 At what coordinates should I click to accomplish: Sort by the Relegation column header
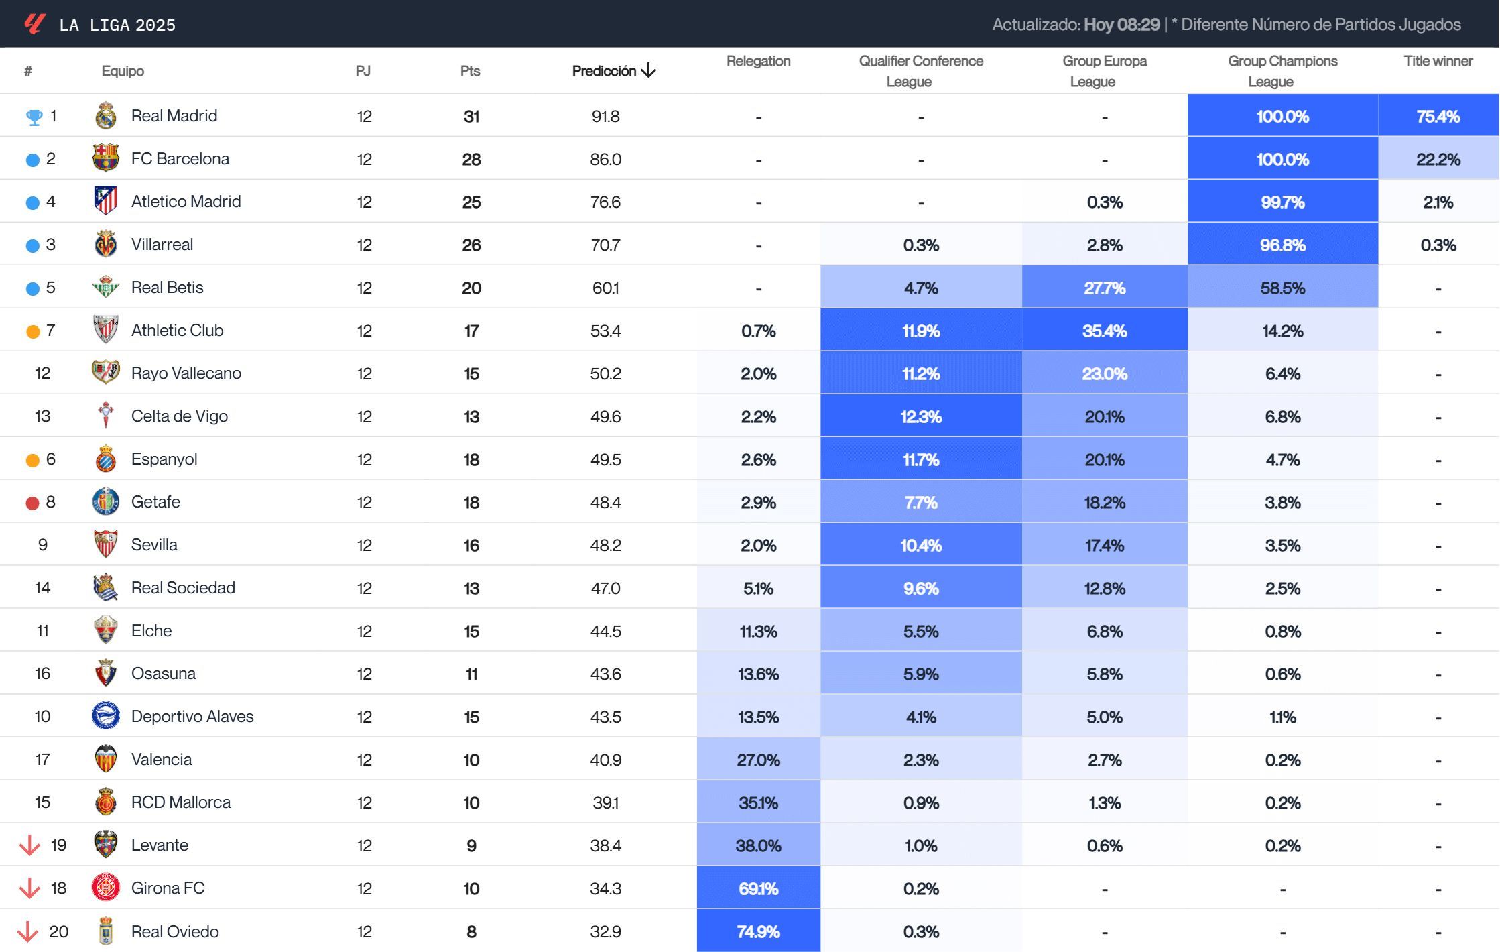758,61
